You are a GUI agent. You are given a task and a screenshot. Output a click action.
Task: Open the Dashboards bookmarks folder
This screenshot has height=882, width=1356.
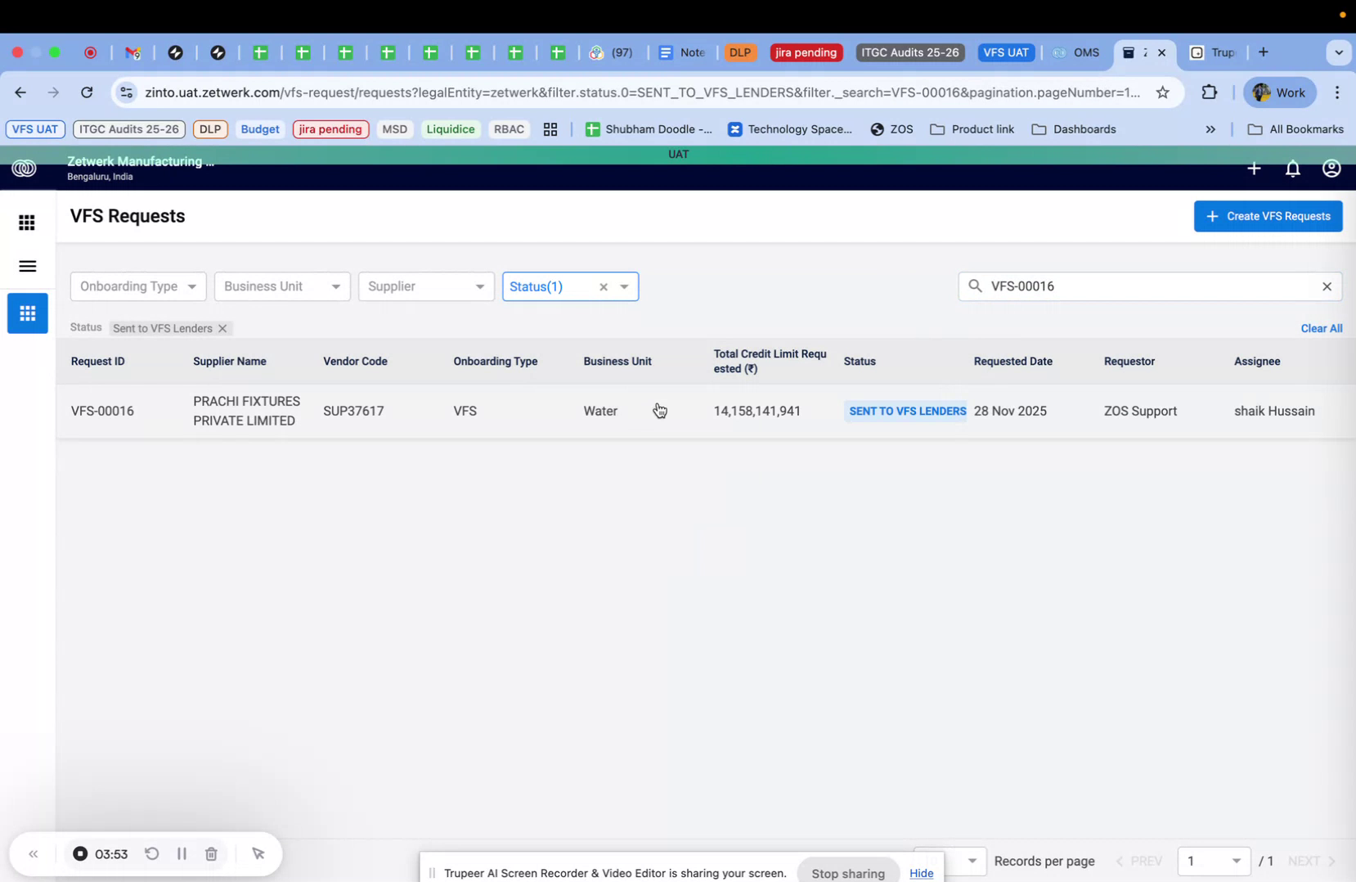(1075, 129)
